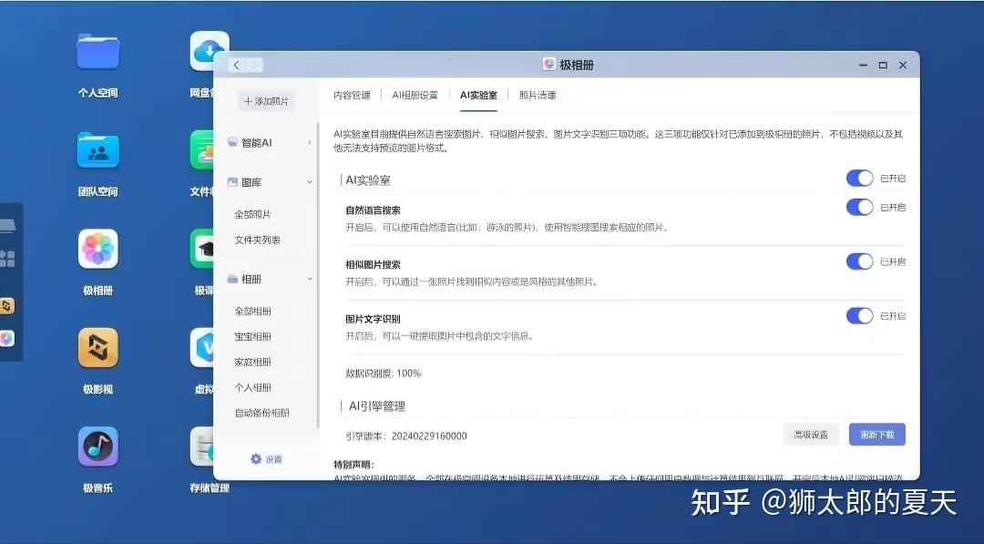Image resolution: width=984 pixels, height=544 pixels.
Task: Click the back arrow in 极相册 title bar
Action: point(237,65)
